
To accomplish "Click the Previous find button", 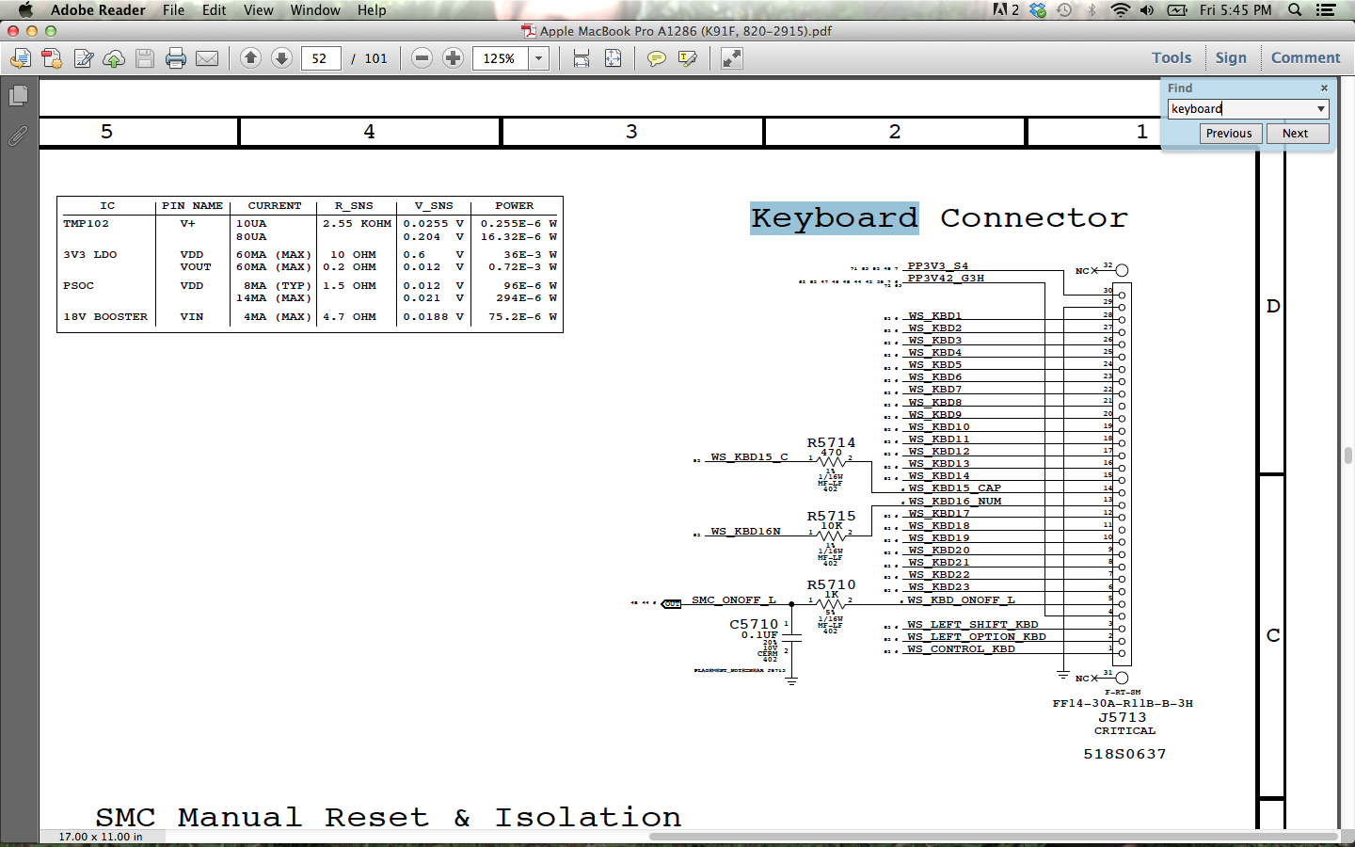I will [x=1229, y=134].
